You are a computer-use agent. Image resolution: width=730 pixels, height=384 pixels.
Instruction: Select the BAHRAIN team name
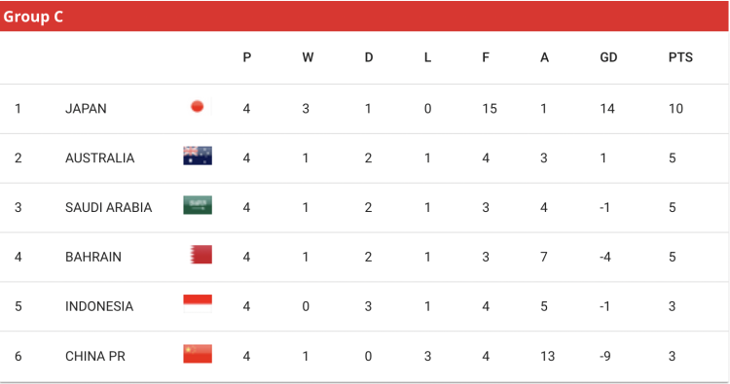point(93,257)
